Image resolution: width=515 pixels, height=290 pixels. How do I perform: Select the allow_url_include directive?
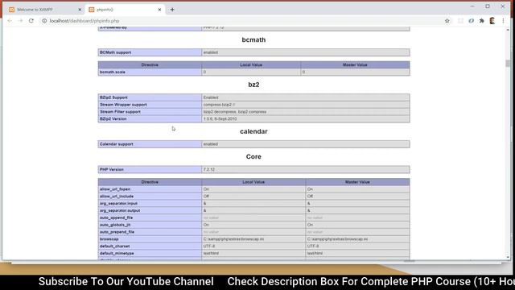coord(117,197)
